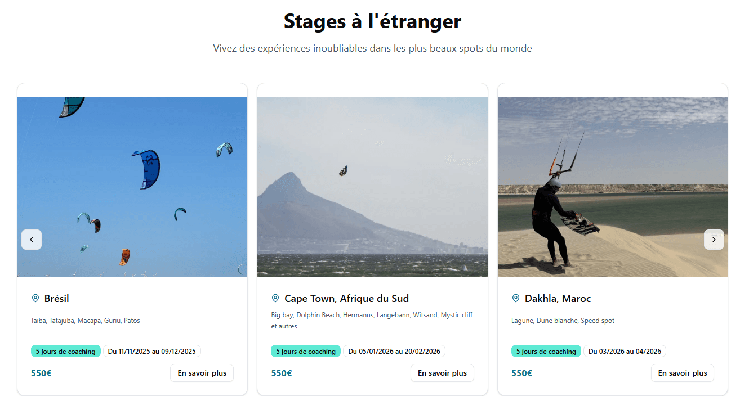Click the date badge 'Du 11/11/2025 au 09/12/2025'
740x401 pixels.
(151, 351)
